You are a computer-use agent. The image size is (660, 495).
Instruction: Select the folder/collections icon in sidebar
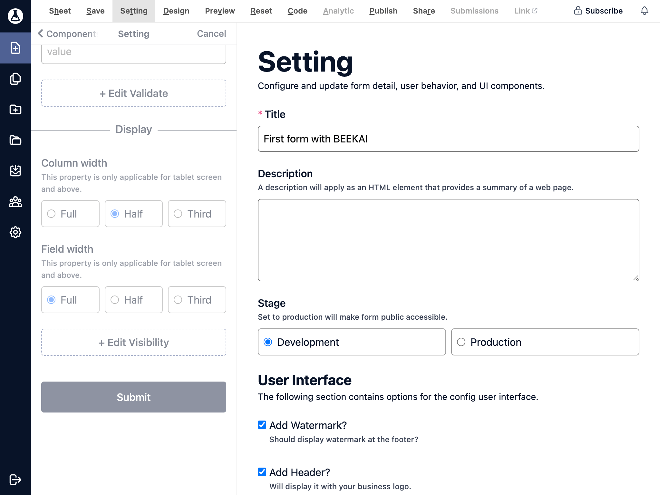[15, 141]
